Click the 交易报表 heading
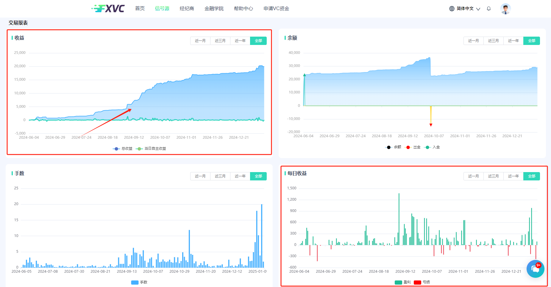This screenshot has height=287, width=551. point(18,23)
